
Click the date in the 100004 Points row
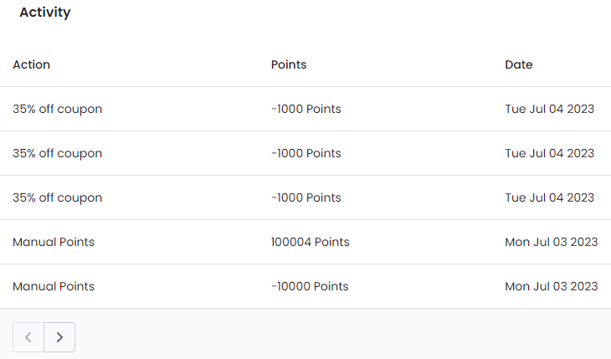(551, 242)
